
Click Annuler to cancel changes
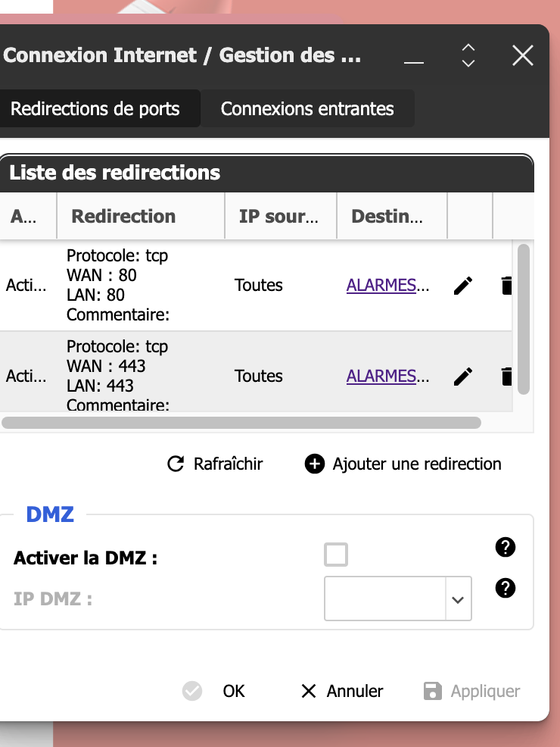(x=342, y=691)
